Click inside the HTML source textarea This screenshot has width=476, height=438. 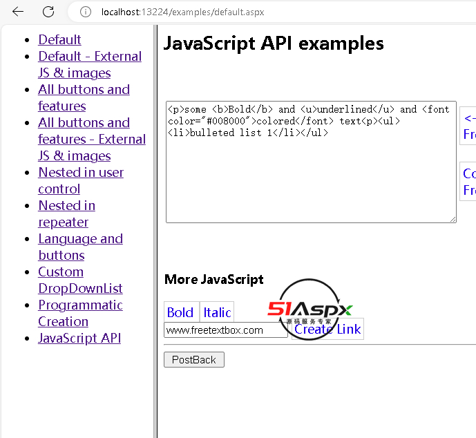coord(311,162)
